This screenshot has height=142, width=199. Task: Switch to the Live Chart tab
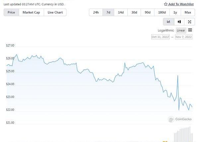tap(55, 12)
